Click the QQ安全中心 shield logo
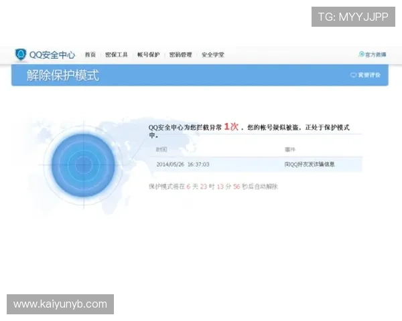The width and height of the screenshot is (402, 321). pyautogui.click(x=21, y=55)
